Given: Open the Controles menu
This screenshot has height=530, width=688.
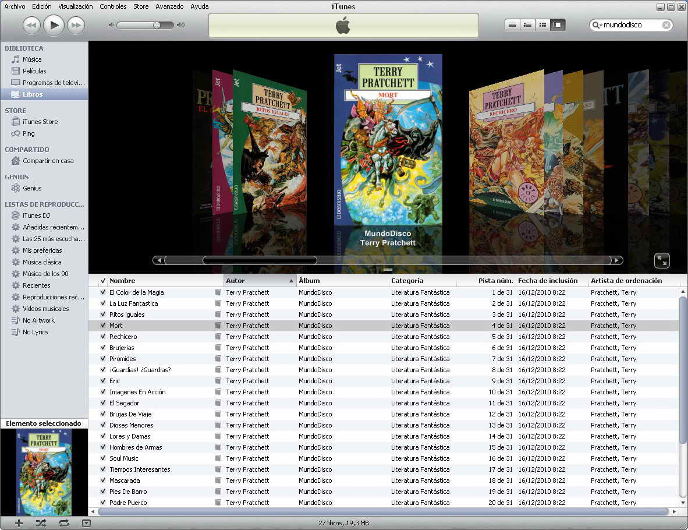Looking at the screenshot, I should pyautogui.click(x=113, y=6).
